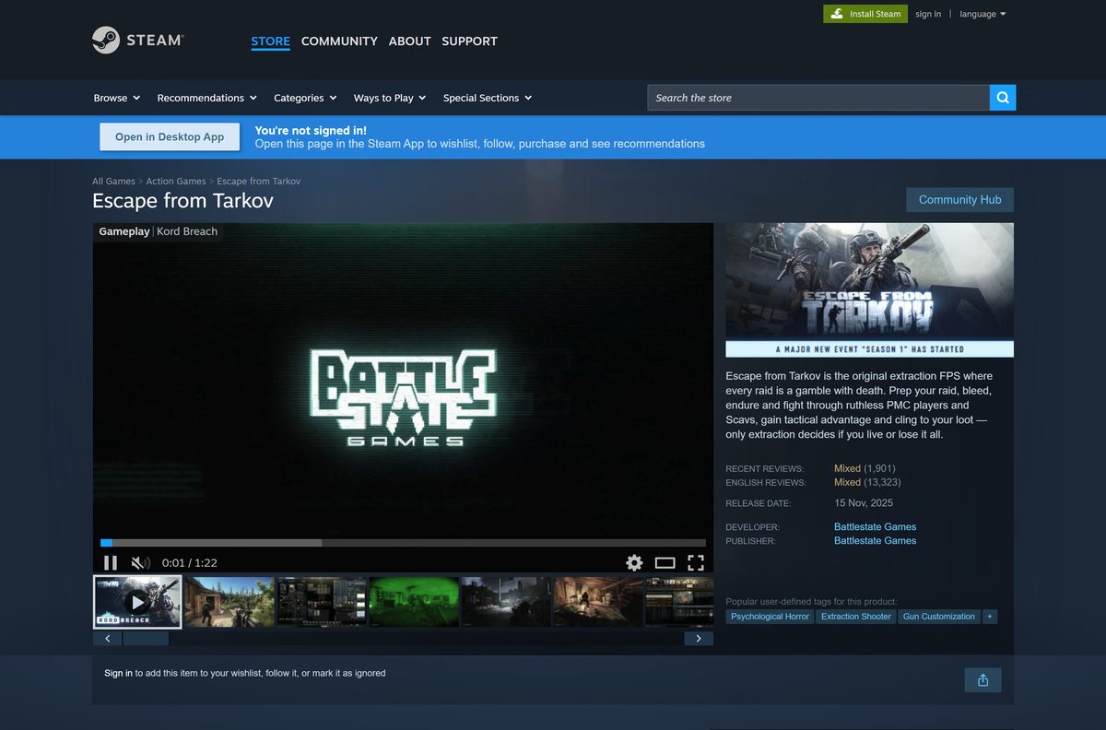Open the COMMUNITY tab
The width and height of the screenshot is (1106, 730).
tap(339, 41)
